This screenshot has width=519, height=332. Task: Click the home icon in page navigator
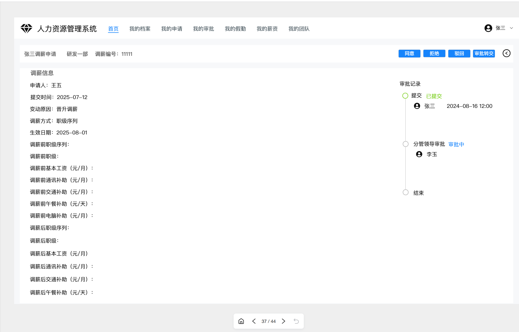241,321
